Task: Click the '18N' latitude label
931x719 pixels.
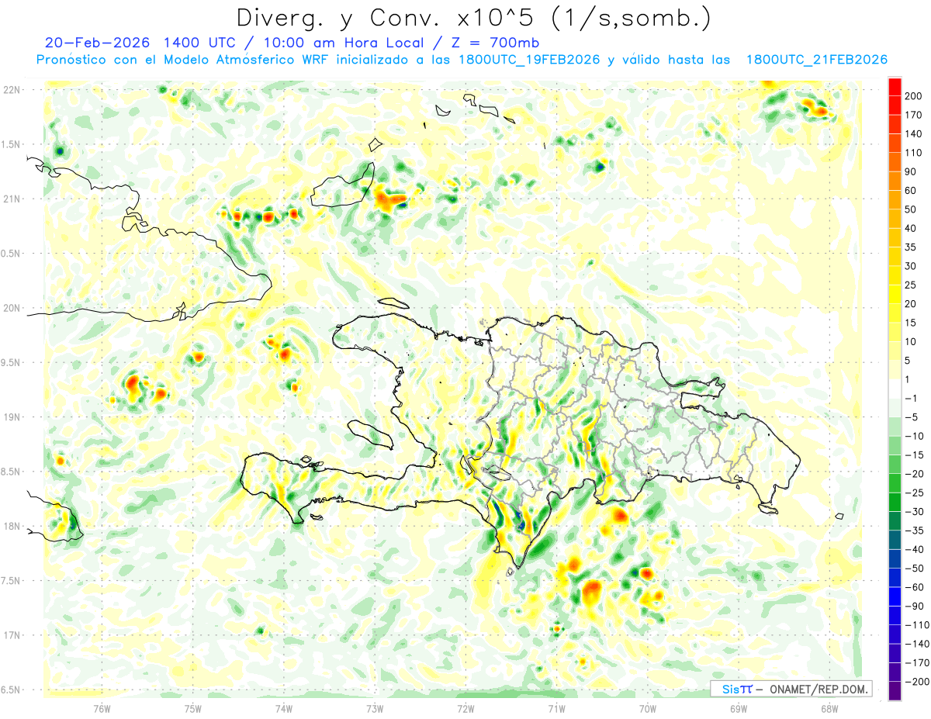Action: [11, 526]
